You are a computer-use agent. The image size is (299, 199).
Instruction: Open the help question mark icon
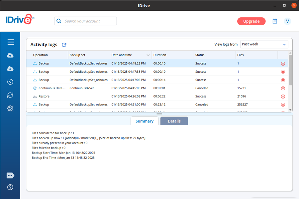click(10, 187)
